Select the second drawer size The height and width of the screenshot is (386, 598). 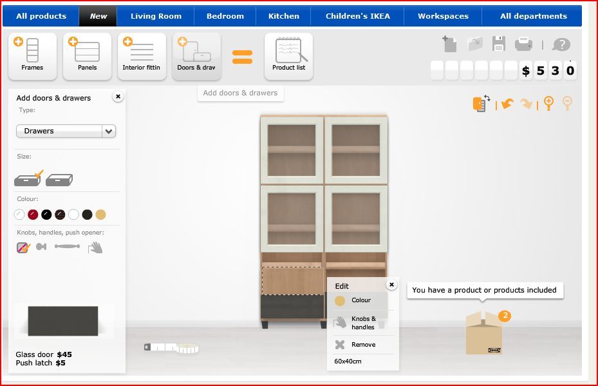59,180
